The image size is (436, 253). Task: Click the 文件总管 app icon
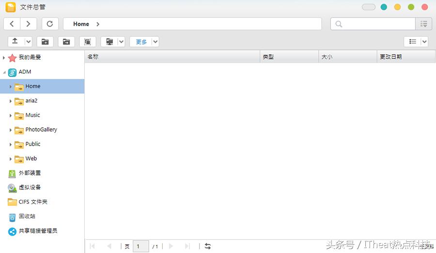[11, 7]
